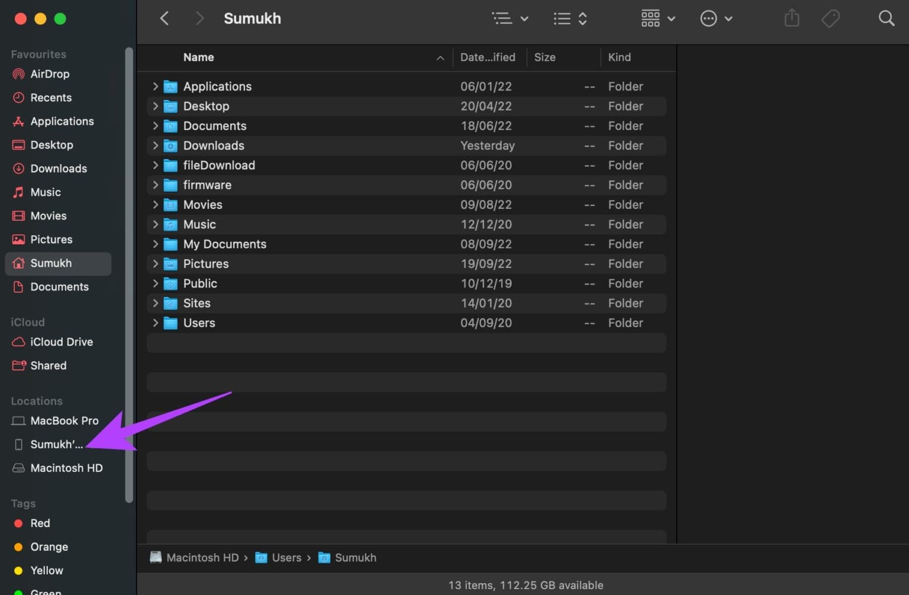Image resolution: width=909 pixels, height=595 pixels.
Task: Select the iCloud Drive sidebar item
Action: coord(61,342)
